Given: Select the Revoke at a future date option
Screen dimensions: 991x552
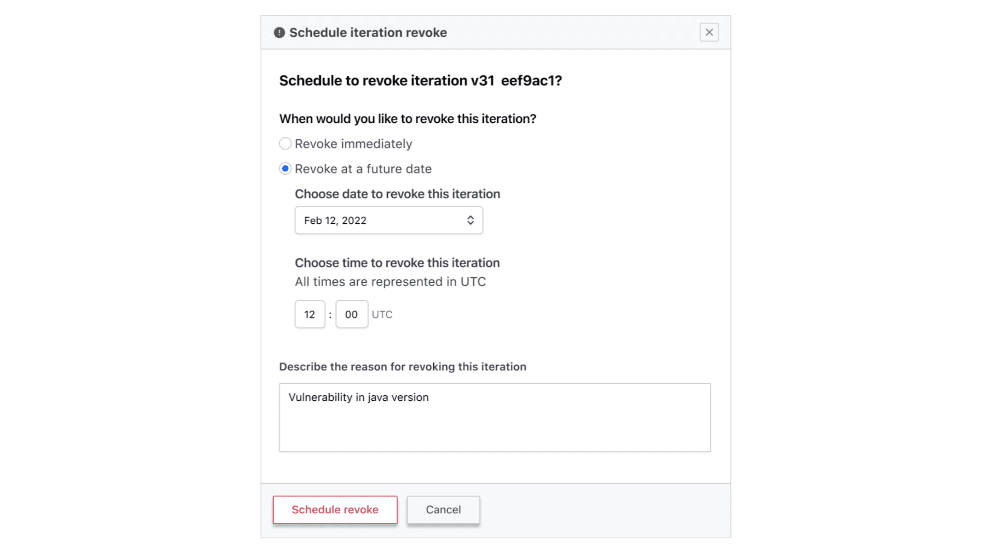Looking at the screenshot, I should coord(285,169).
